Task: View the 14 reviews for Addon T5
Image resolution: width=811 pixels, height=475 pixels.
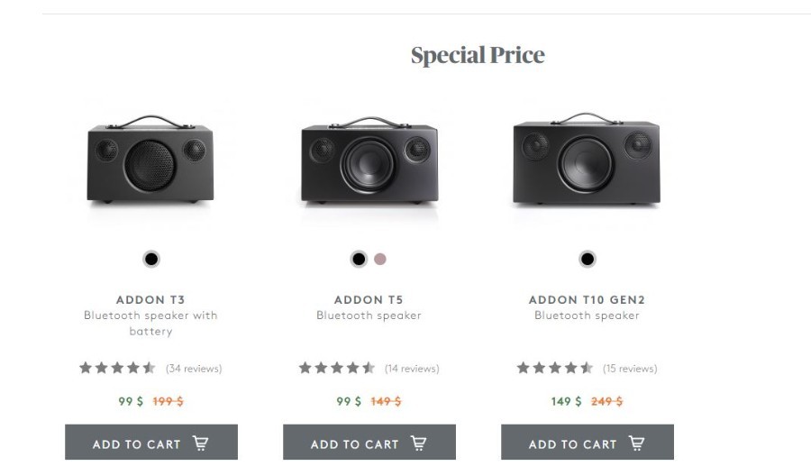Action: click(x=412, y=369)
